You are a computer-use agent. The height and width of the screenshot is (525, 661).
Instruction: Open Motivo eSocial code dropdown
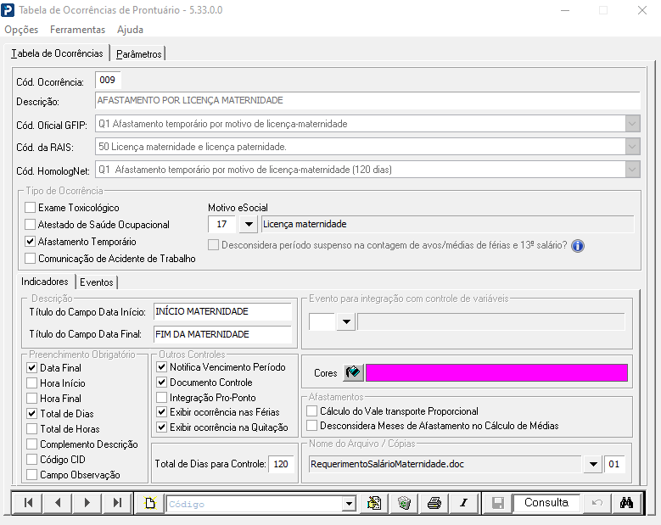(x=249, y=224)
